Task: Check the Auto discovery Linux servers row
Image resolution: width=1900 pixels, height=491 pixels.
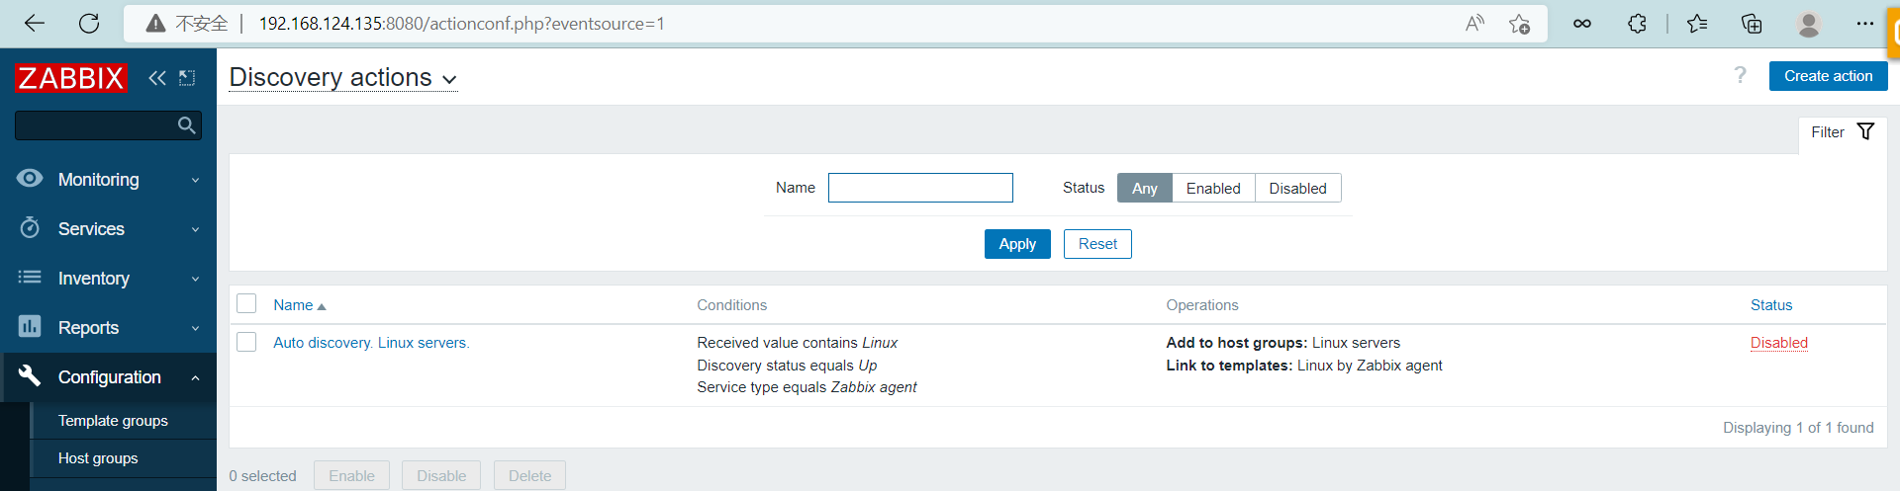Action: 246,342
